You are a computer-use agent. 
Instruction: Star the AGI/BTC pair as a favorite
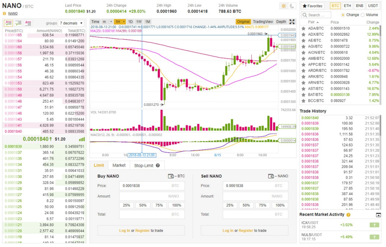[303, 46]
